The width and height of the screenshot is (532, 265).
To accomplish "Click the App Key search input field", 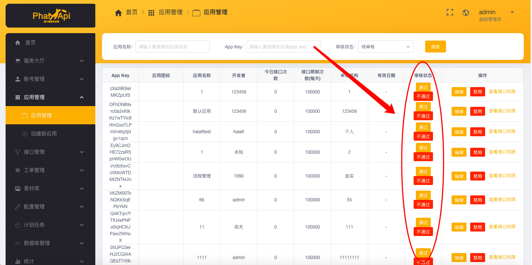I will click(x=284, y=47).
